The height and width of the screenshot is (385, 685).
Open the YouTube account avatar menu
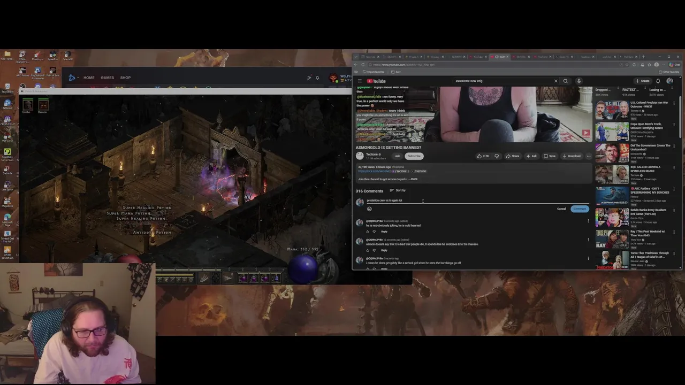[x=669, y=81]
